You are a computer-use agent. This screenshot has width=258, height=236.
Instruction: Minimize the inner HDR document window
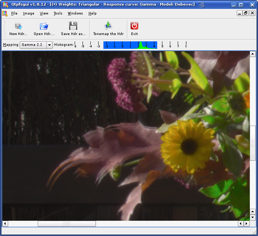click(x=239, y=13)
